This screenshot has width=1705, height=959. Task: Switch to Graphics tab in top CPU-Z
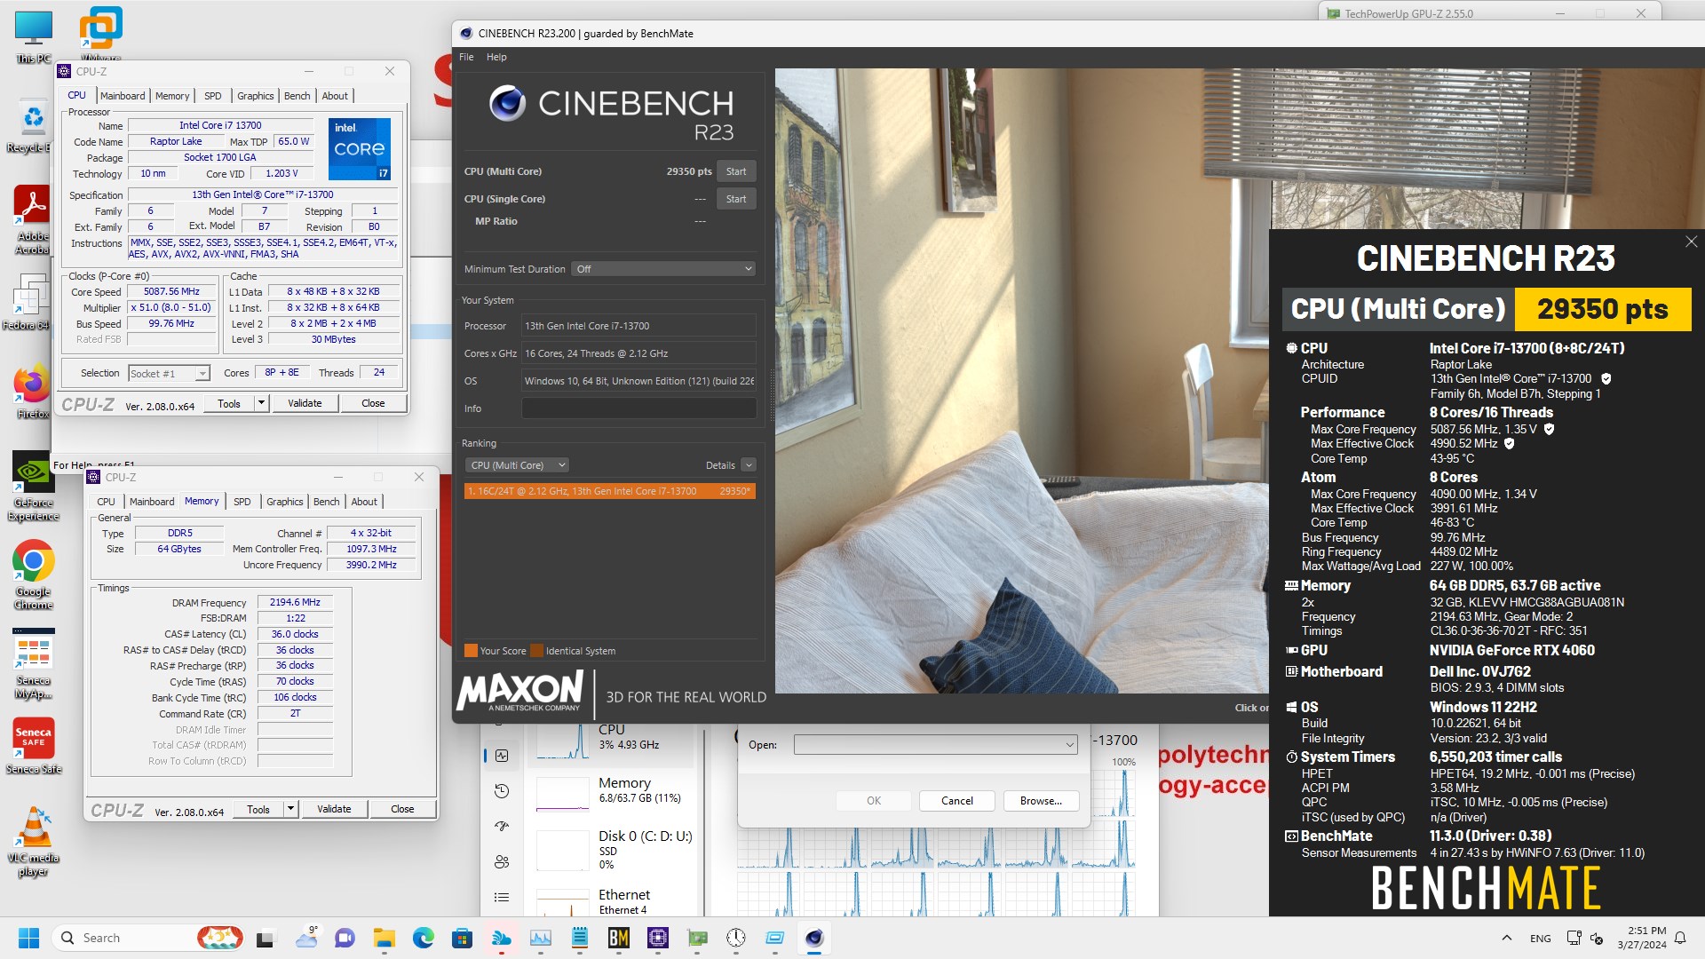pyautogui.click(x=256, y=96)
